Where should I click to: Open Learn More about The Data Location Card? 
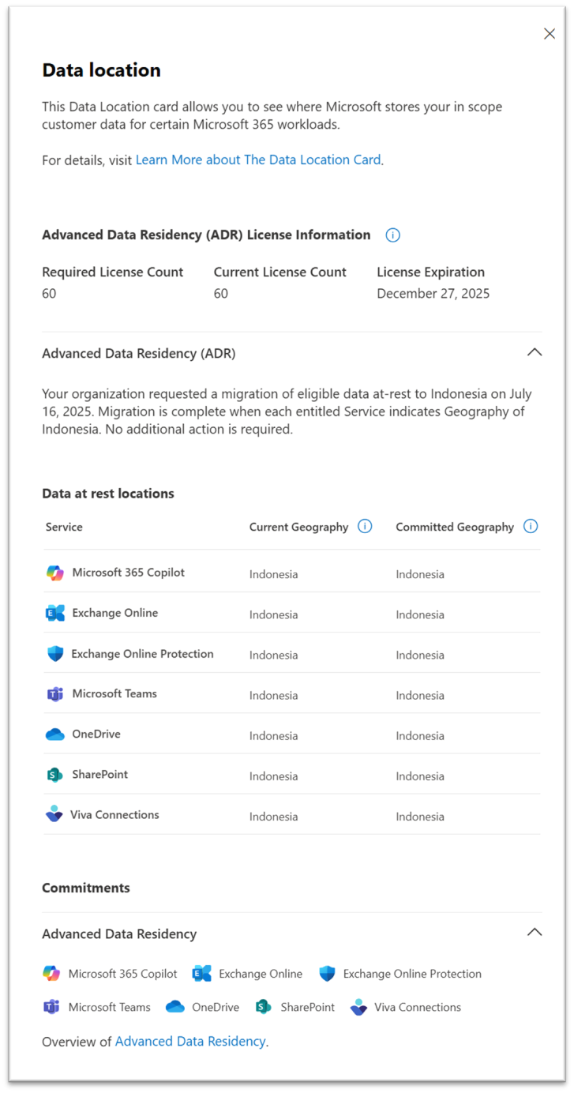coord(258,160)
